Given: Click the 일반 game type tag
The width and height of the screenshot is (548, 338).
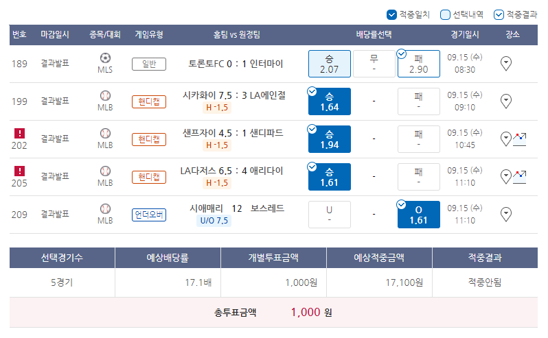Looking at the screenshot, I should pos(149,64).
